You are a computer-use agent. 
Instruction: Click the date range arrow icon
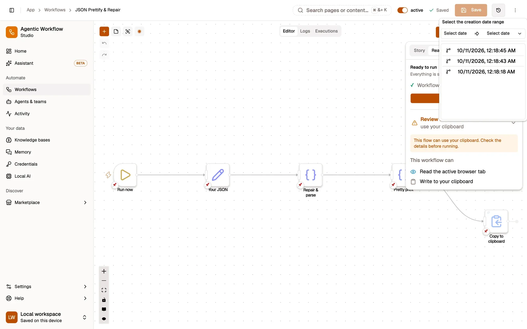tap(477, 33)
